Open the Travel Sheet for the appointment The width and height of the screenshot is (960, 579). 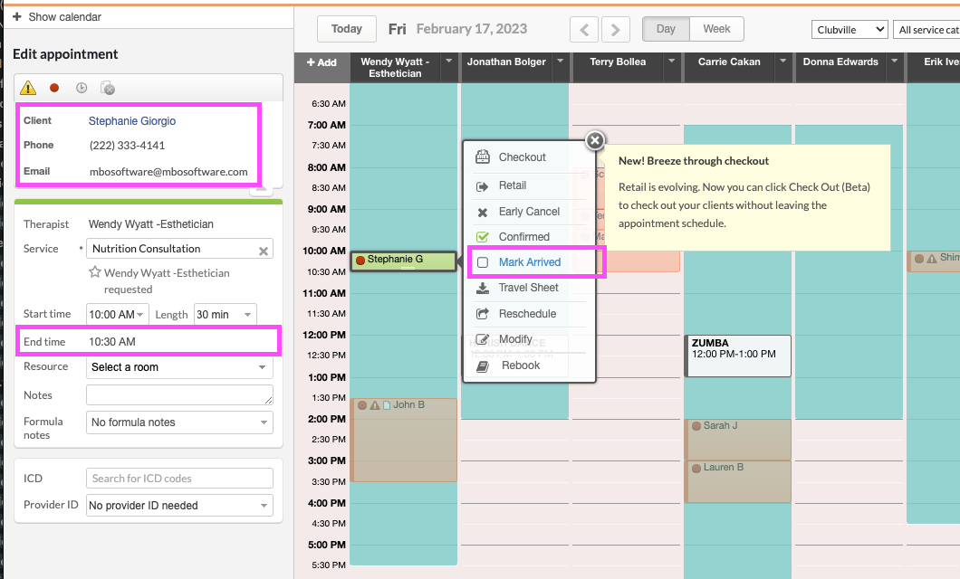click(x=483, y=287)
